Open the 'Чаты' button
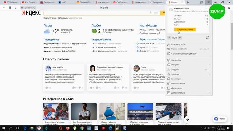233x131 pixels. 220,119
